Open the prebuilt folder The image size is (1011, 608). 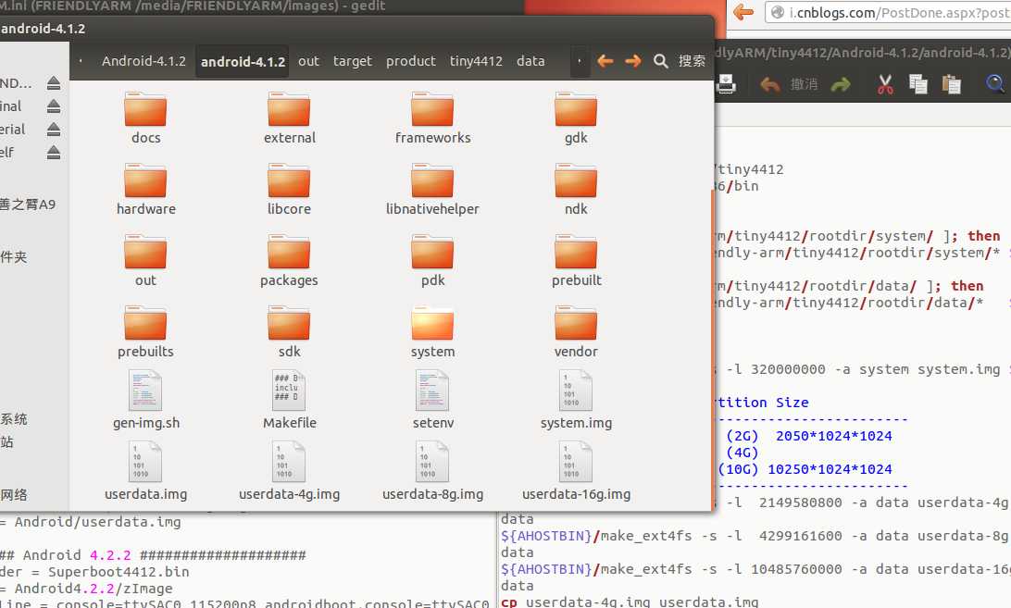pyautogui.click(x=576, y=261)
